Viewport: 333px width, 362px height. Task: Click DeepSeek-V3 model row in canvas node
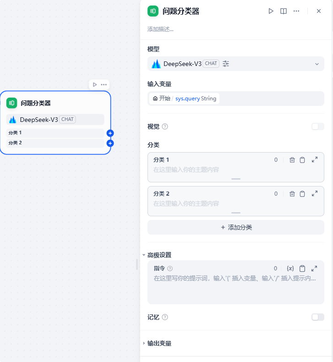[x=55, y=120]
